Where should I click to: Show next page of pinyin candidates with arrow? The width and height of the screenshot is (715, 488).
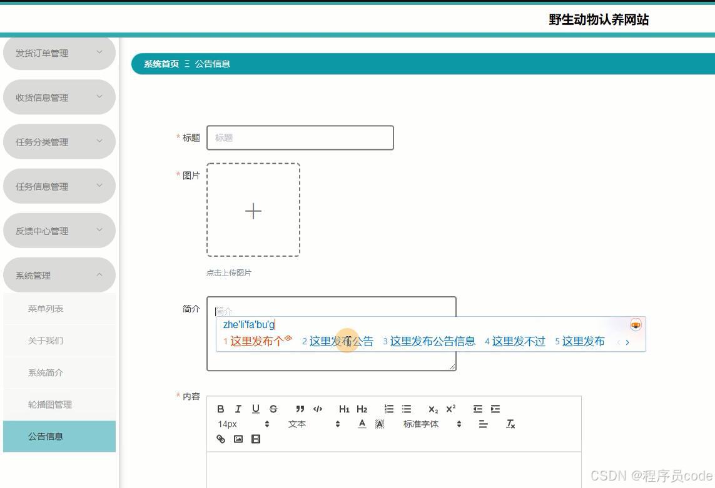(x=628, y=342)
